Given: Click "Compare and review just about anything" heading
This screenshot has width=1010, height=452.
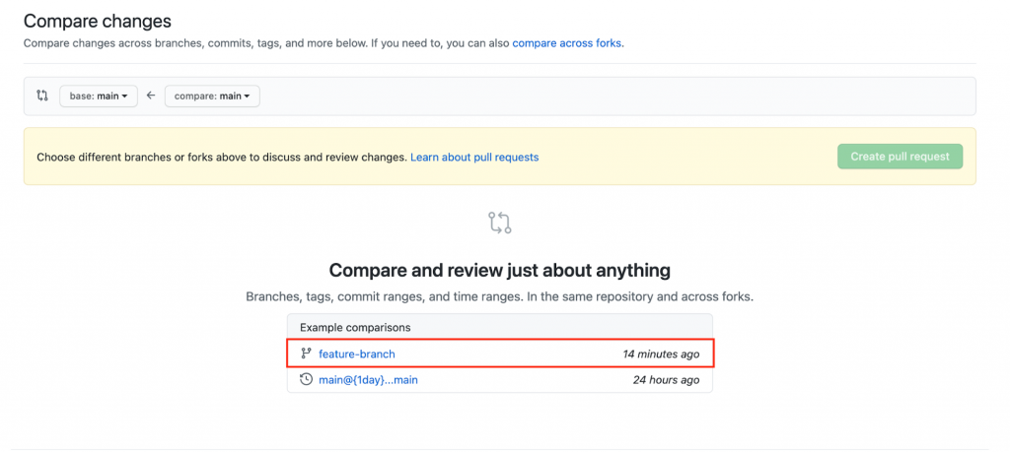Looking at the screenshot, I should tap(499, 270).
